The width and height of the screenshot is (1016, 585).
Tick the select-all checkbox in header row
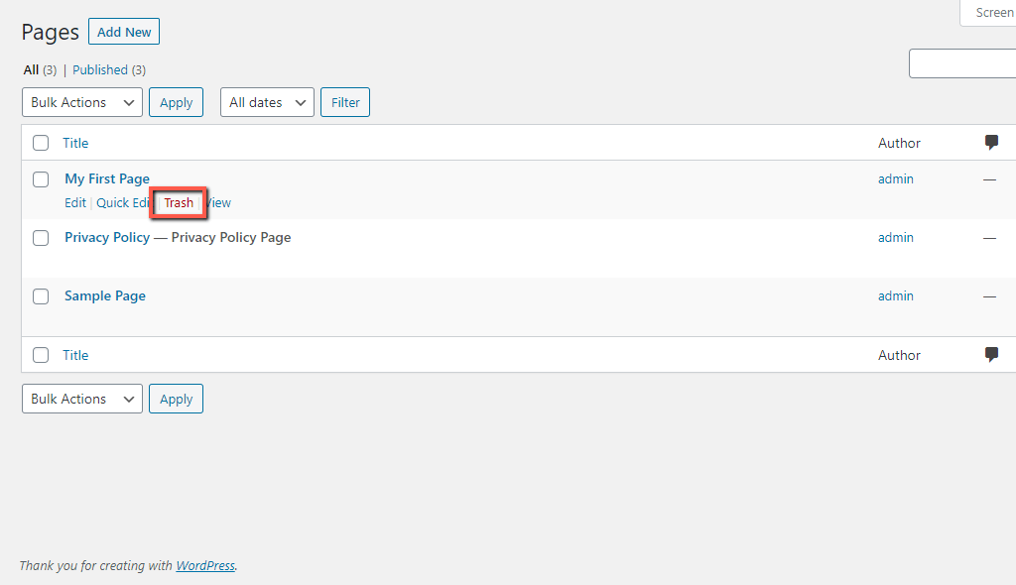click(x=41, y=143)
